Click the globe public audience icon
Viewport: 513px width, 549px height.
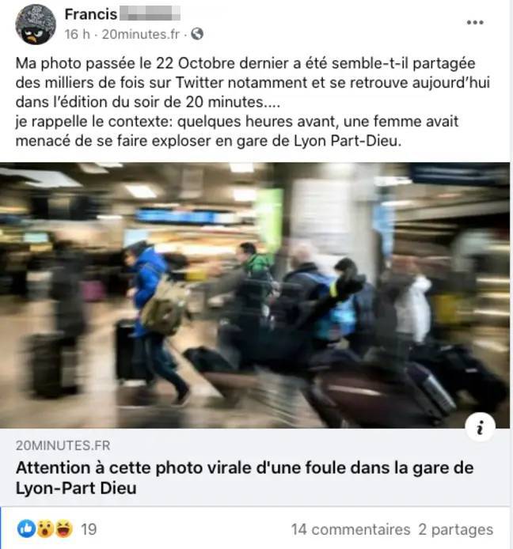pos(197,34)
